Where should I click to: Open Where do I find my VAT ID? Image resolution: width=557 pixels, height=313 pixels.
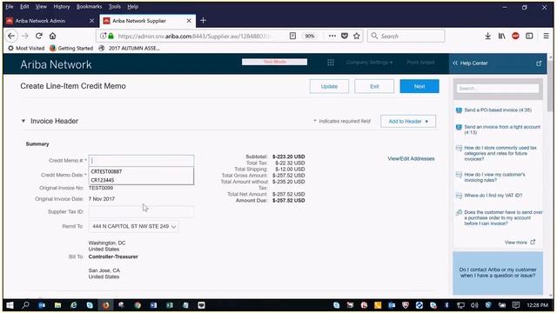[x=493, y=196]
